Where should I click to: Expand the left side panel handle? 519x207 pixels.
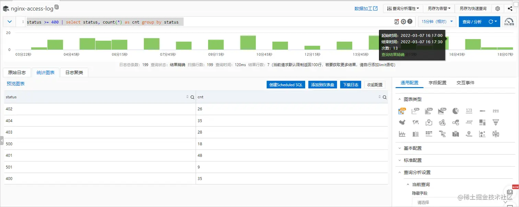[x=2, y=141]
